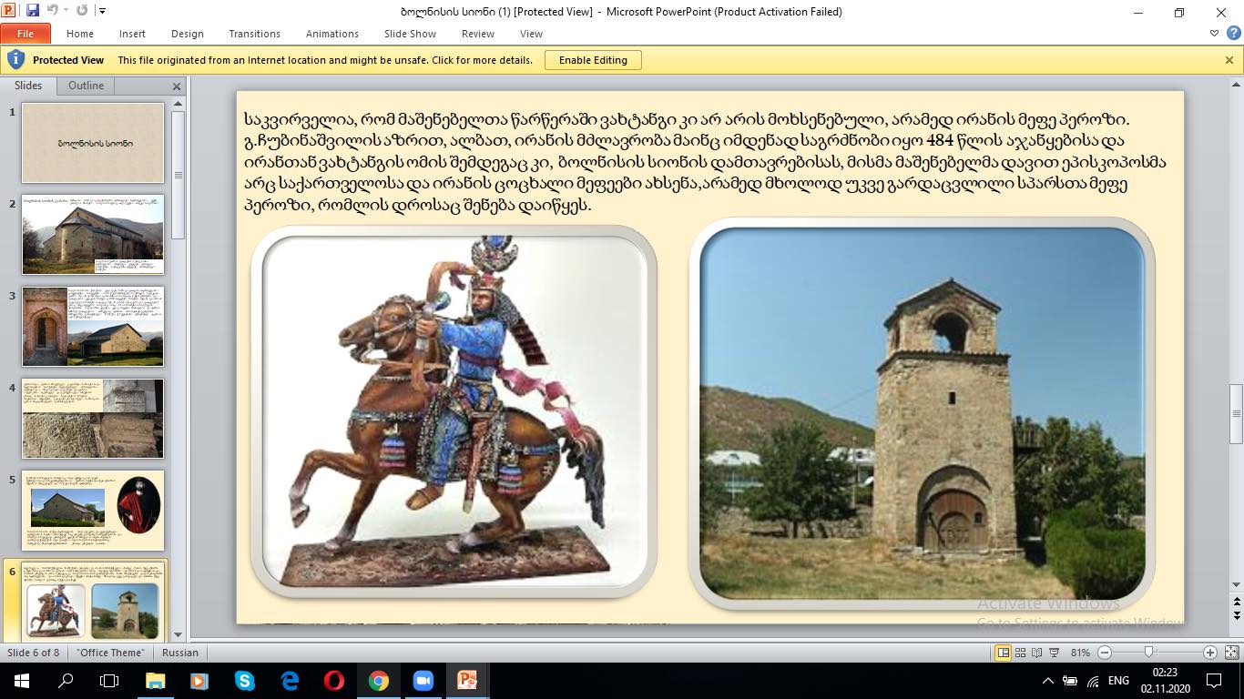Open the Transitions ribbon tab
Viewport: 1244px width, 699px height.
(x=255, y=34)
